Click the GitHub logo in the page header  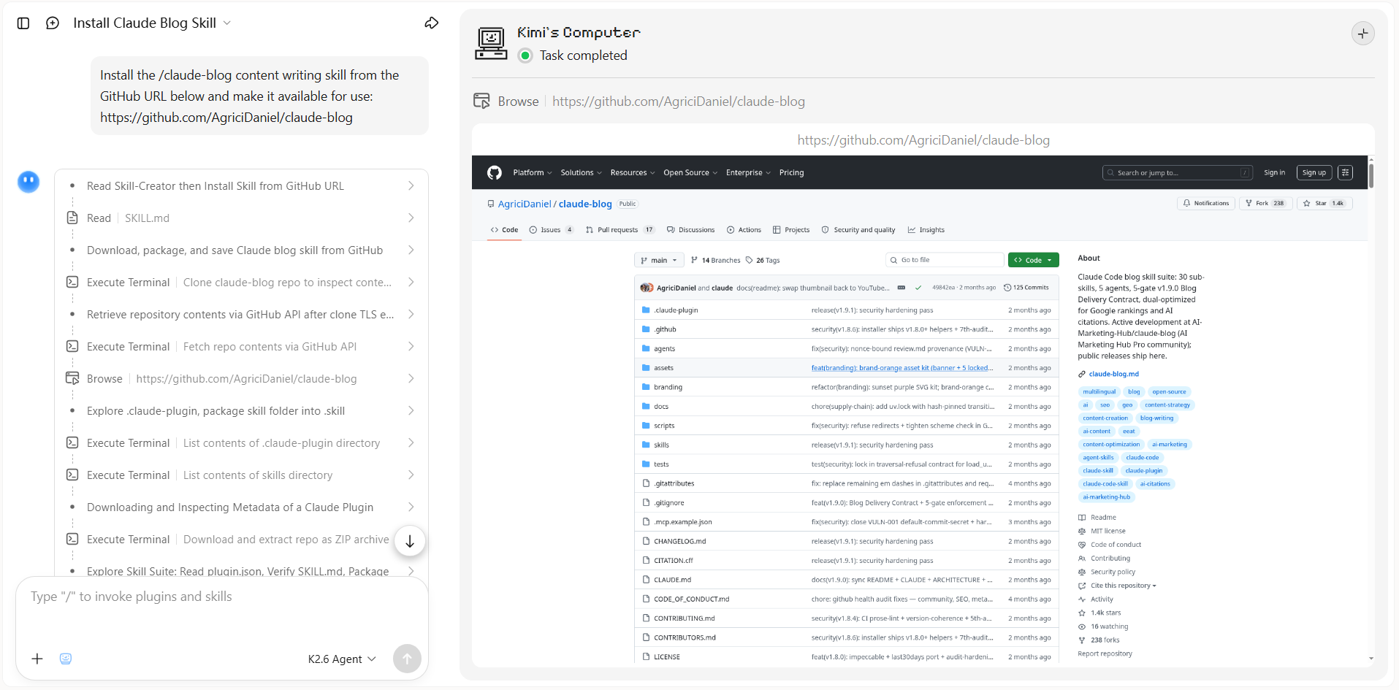pos(495,173)
